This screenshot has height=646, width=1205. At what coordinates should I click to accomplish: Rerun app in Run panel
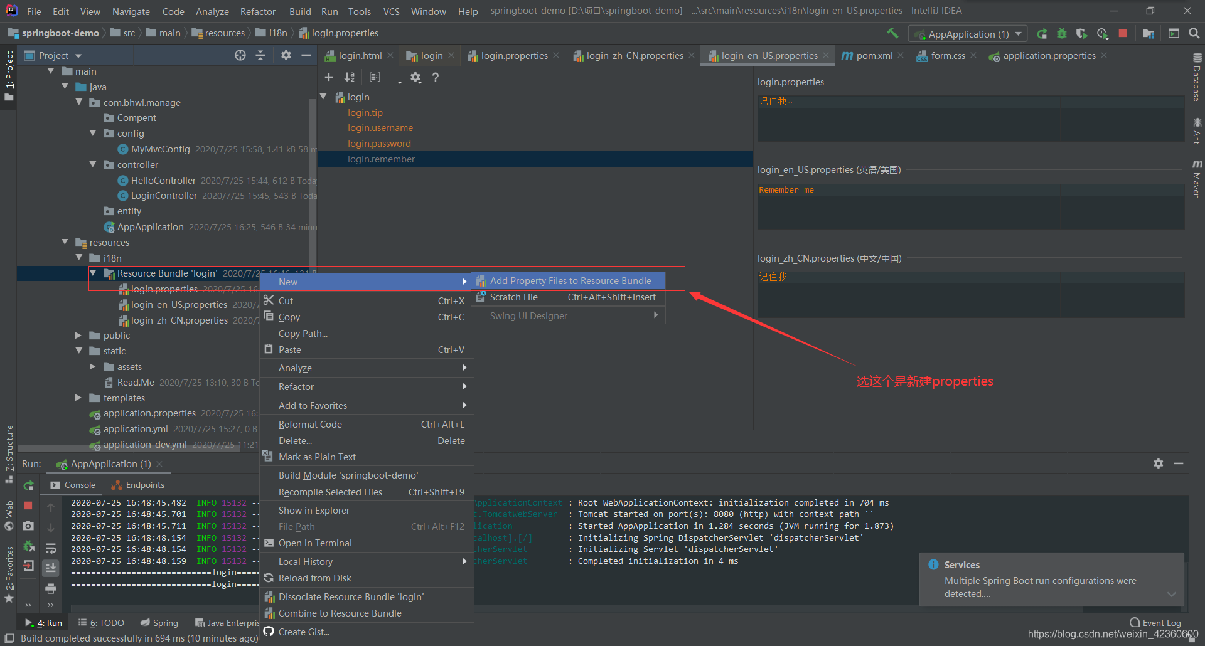point(29,485)
